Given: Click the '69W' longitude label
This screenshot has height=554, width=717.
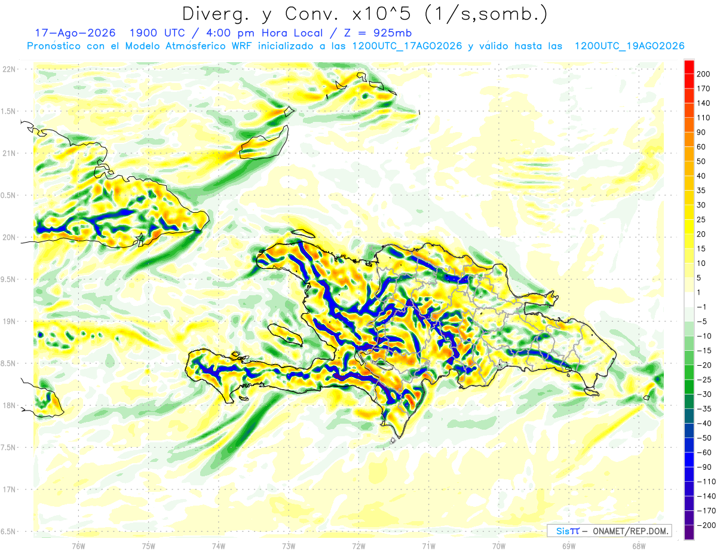Looking at the screenshot, I should coord(569,546).
